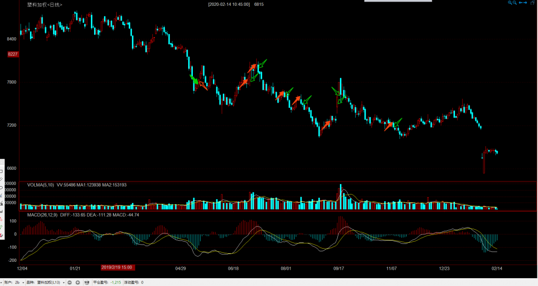Click the 塑料加权<日线> chart title
Image resolution: width=538 pixels, height=286 pixels.
pyautogui.click(x=44, y=5)
